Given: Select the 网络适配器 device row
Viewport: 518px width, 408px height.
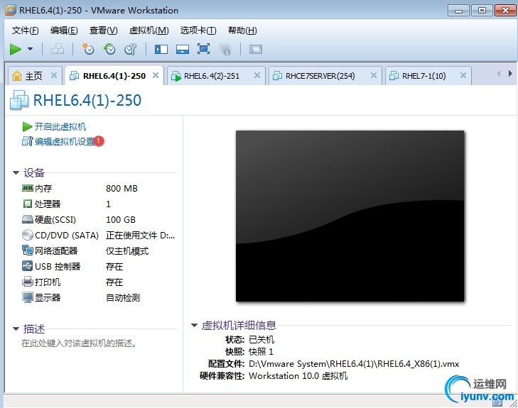Looking at the screenshot, I should pyautogui.click(x=99, y=251).
